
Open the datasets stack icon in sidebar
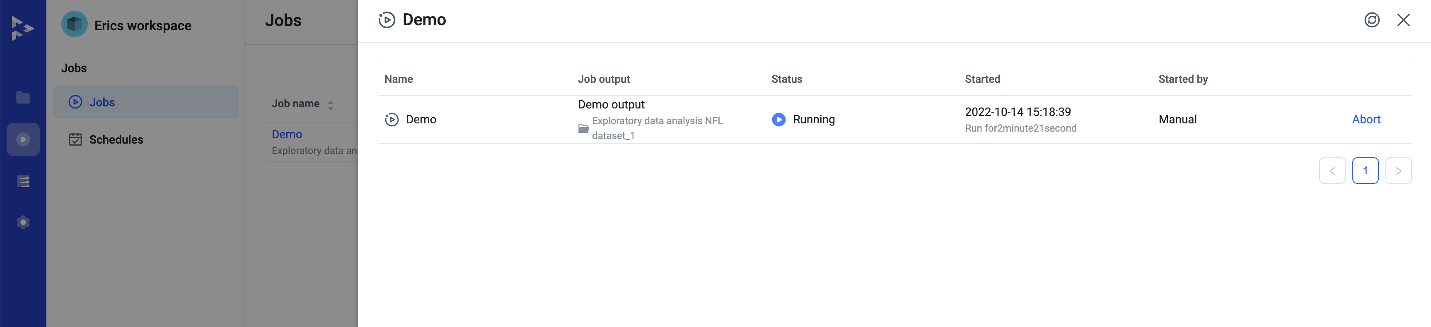[x=23, y=181]
